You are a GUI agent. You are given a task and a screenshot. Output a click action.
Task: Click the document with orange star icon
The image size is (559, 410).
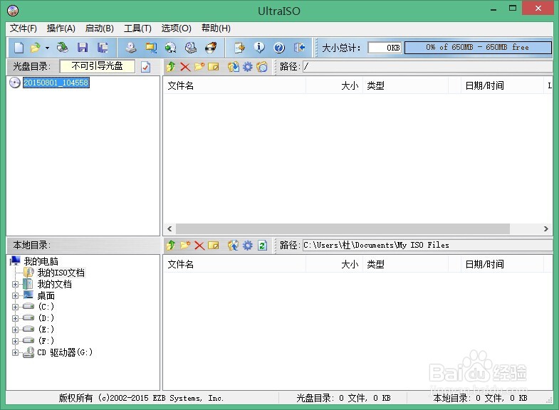click(239, 48)
